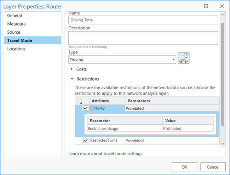The width and height of the screenshot is (230, 175).
Task: Close the Layer Properties dialog
Action: (221, 6)
